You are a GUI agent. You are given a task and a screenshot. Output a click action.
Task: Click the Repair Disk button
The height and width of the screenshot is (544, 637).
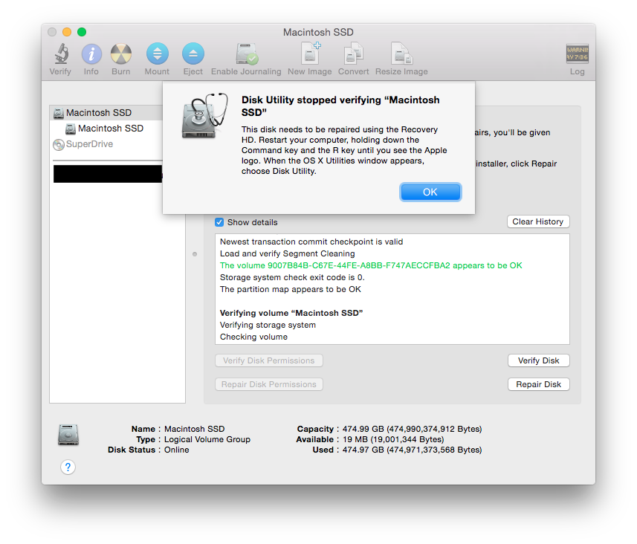coord(538,384)
